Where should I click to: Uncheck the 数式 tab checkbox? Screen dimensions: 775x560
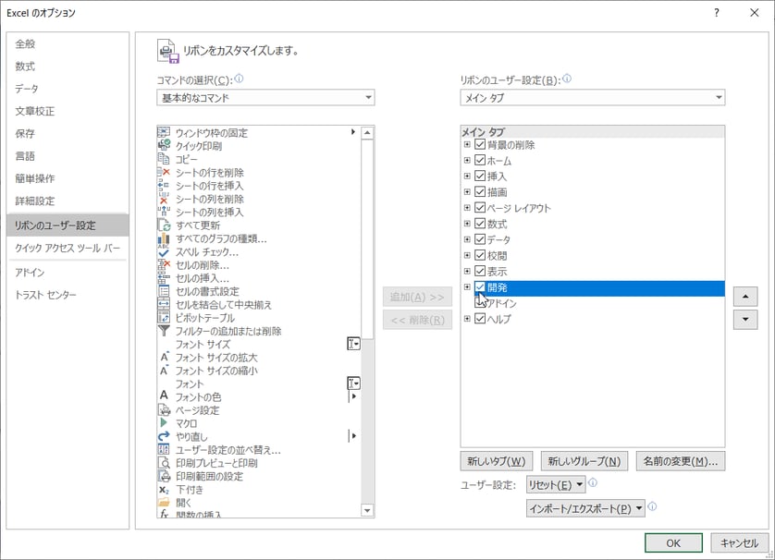pos(479,224)
